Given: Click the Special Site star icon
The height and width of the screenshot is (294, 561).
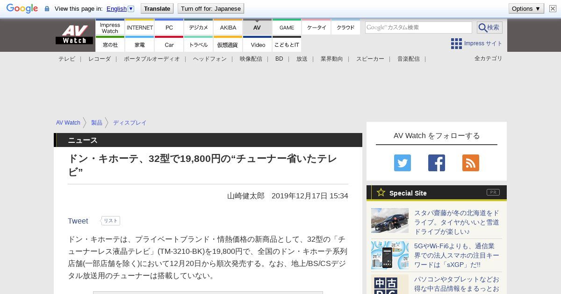Looking at the screenshot, I should [x=381, y=192].
